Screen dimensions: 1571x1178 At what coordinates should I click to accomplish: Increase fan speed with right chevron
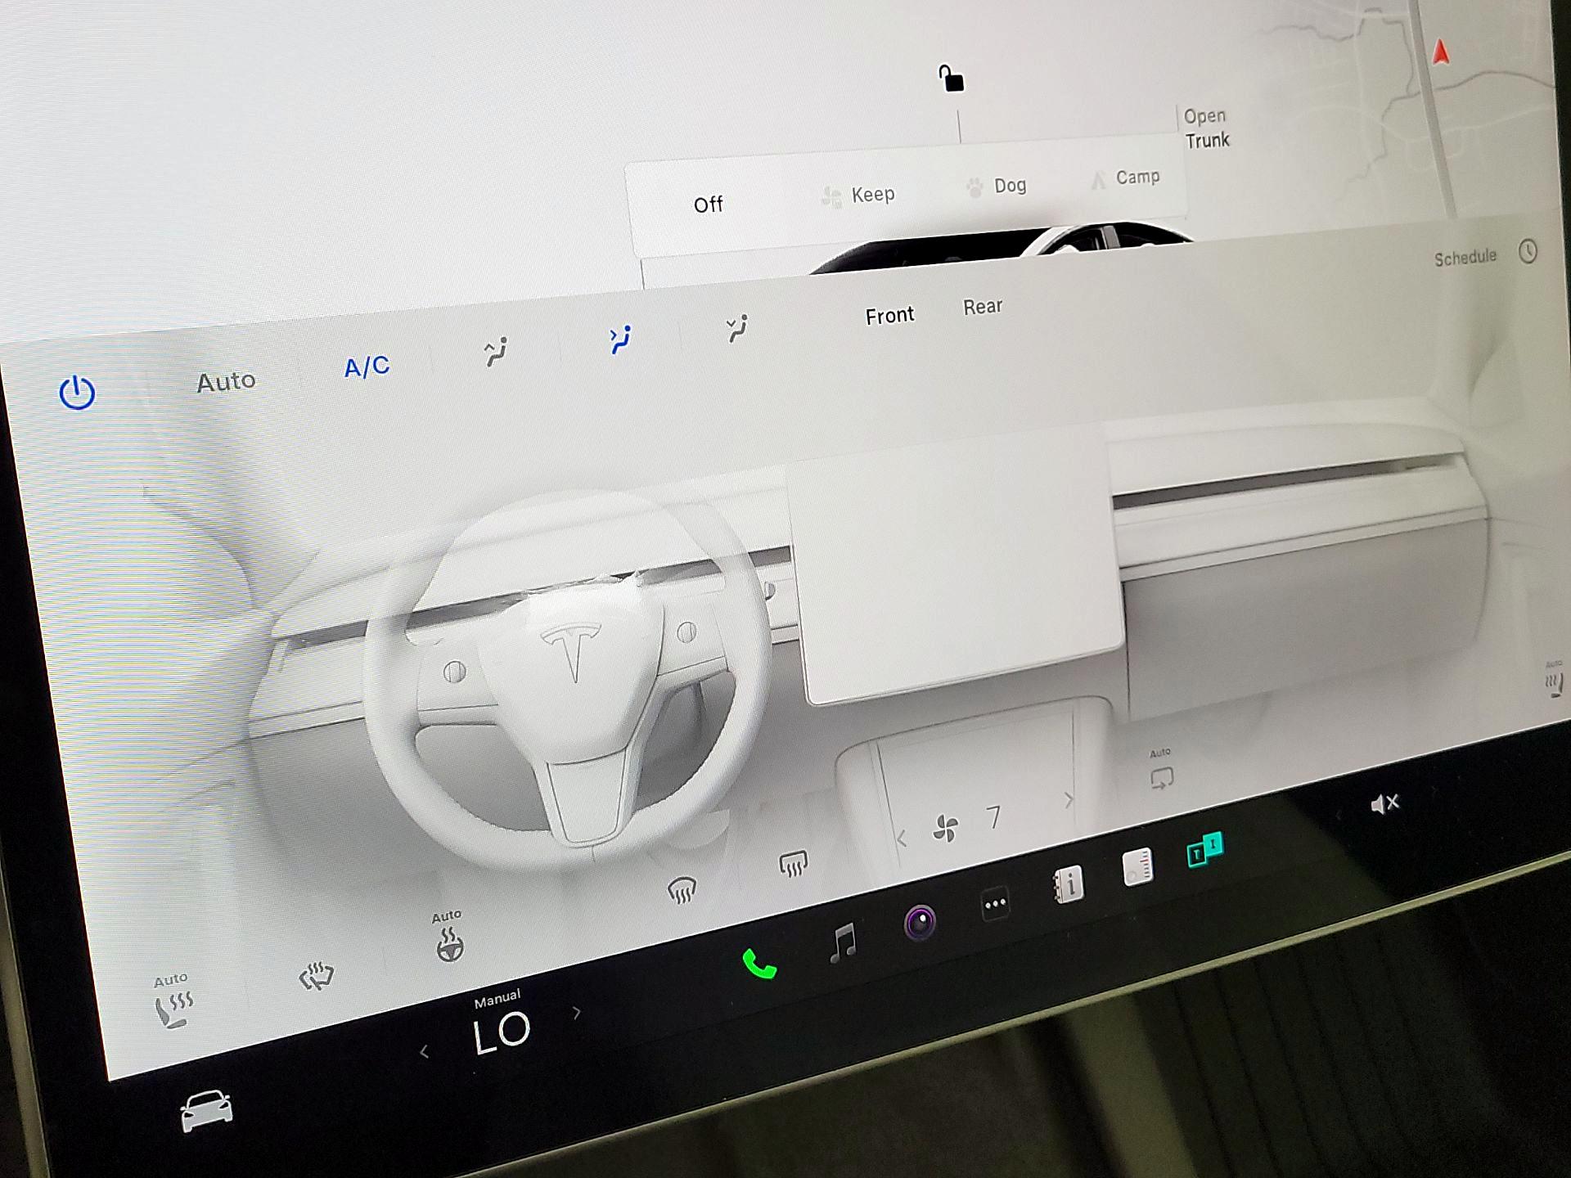tap(1069, 799)
